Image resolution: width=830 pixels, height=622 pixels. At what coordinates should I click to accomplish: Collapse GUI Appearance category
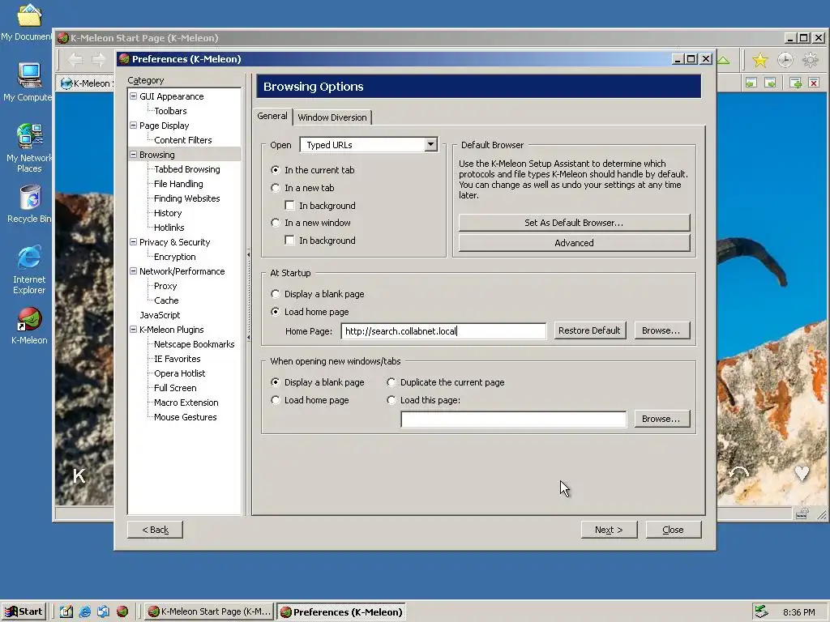coord(134,96)
